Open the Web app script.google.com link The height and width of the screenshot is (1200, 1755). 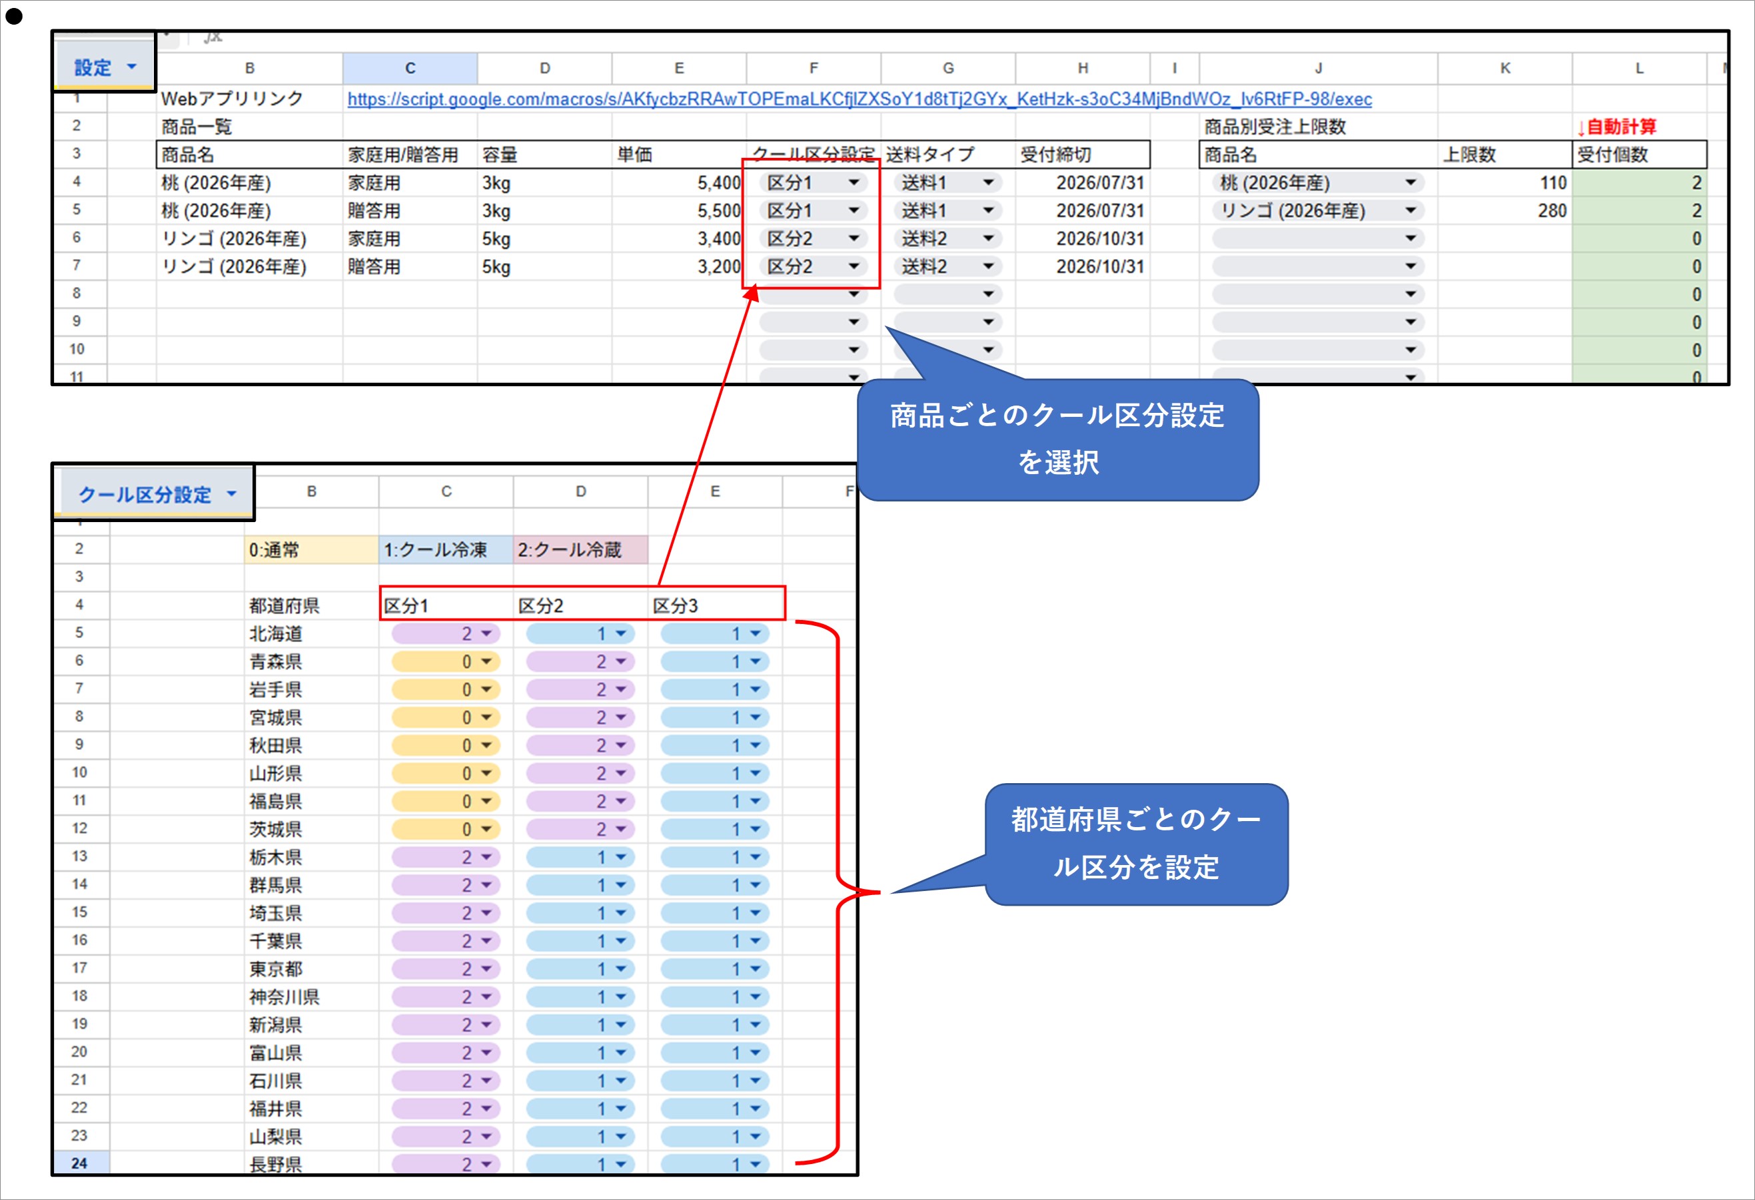860,99
